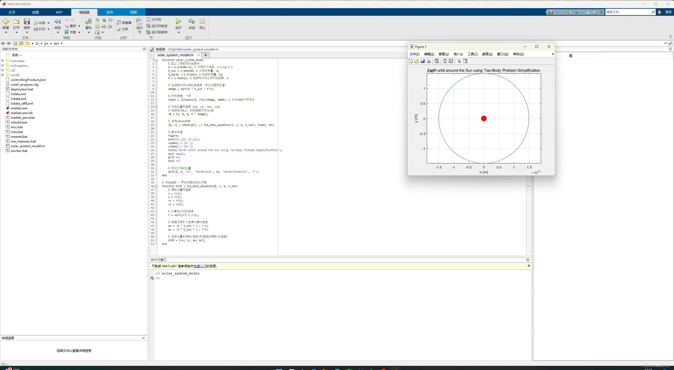The height and width of the screenshot is (370, 674).
Task: Click the comment (%) icon in code group
Action: [x=97, y=20]
